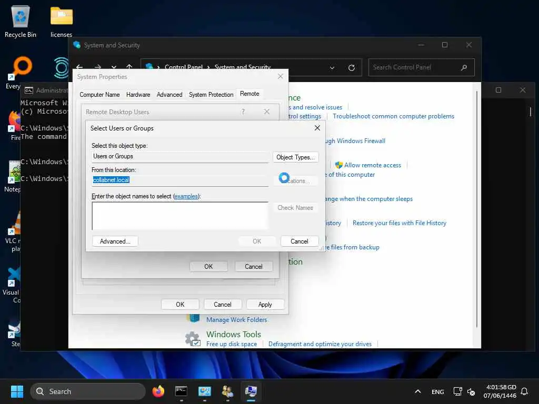Close the System Properties dialog
Image resolution: width=539 pixels, height=404 pixels.
[281, 76]
